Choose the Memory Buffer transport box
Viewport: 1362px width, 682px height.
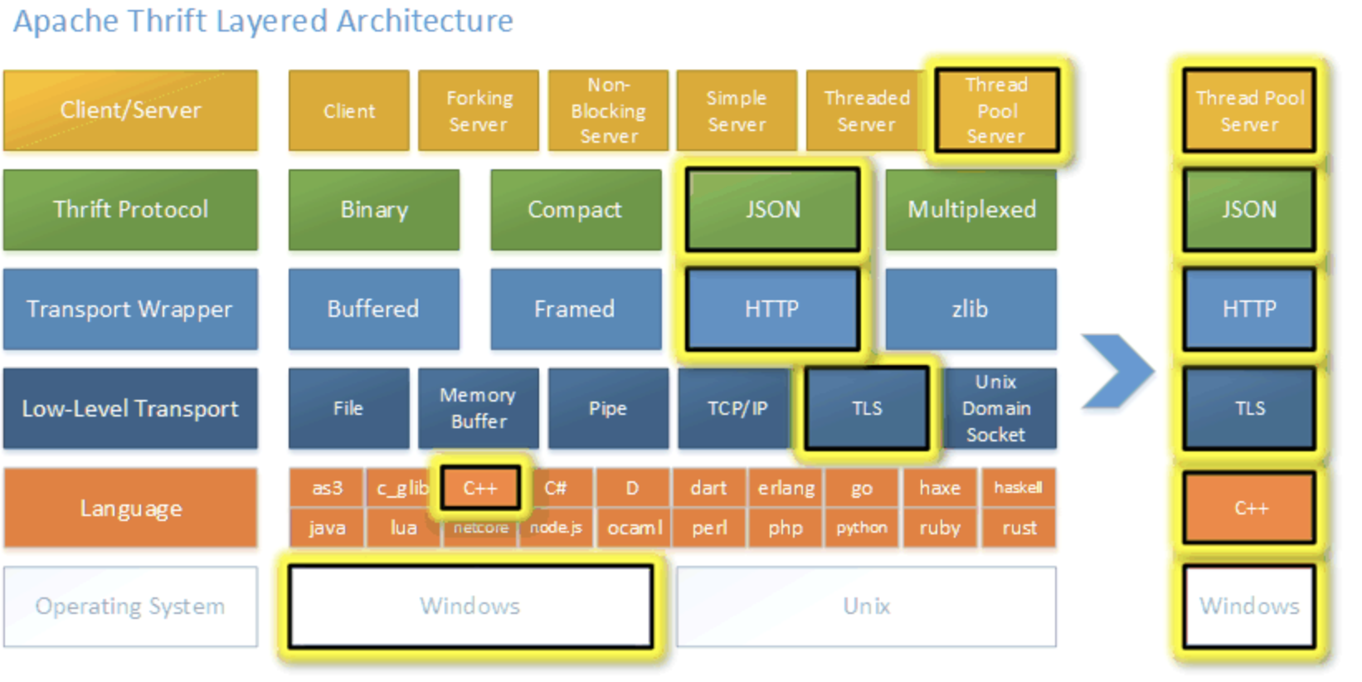(479, 409)
